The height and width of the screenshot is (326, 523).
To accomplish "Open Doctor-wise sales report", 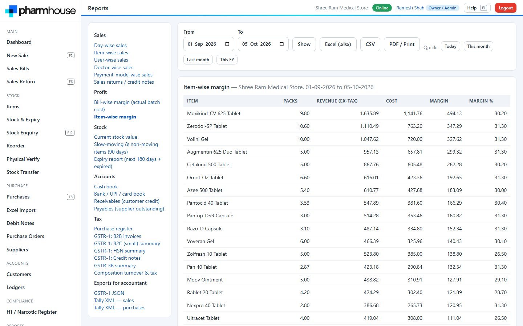I will [114, 67].
